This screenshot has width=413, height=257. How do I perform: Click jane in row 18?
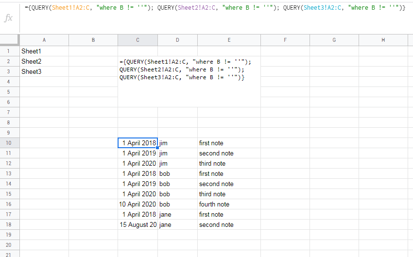(x=177, y=224)
